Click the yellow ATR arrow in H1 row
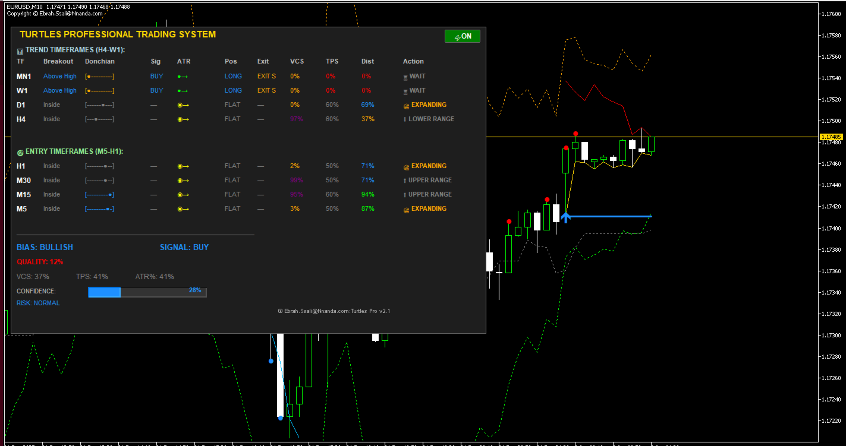 [183, 166]
